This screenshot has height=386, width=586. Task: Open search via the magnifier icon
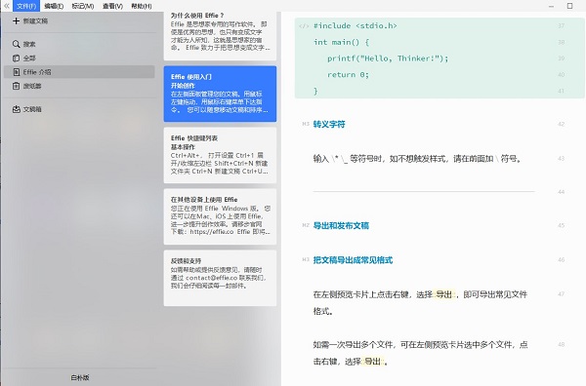tap(16, 44)
